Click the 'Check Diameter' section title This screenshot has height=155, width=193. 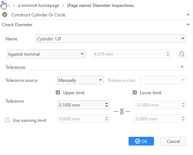coord(17,25)
